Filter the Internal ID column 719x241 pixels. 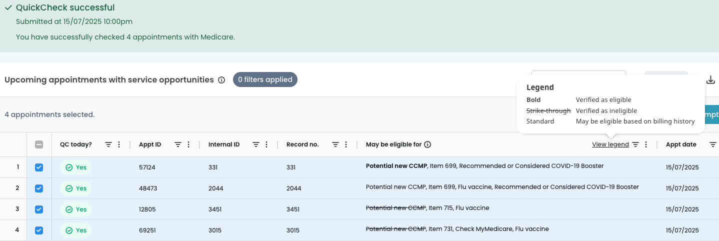pos(256,144)
